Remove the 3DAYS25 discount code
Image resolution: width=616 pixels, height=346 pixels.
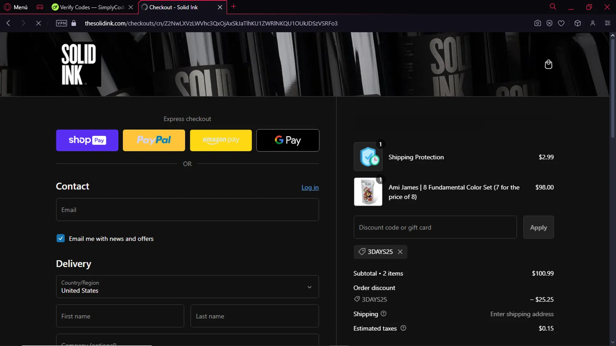(x=400, y=252)
